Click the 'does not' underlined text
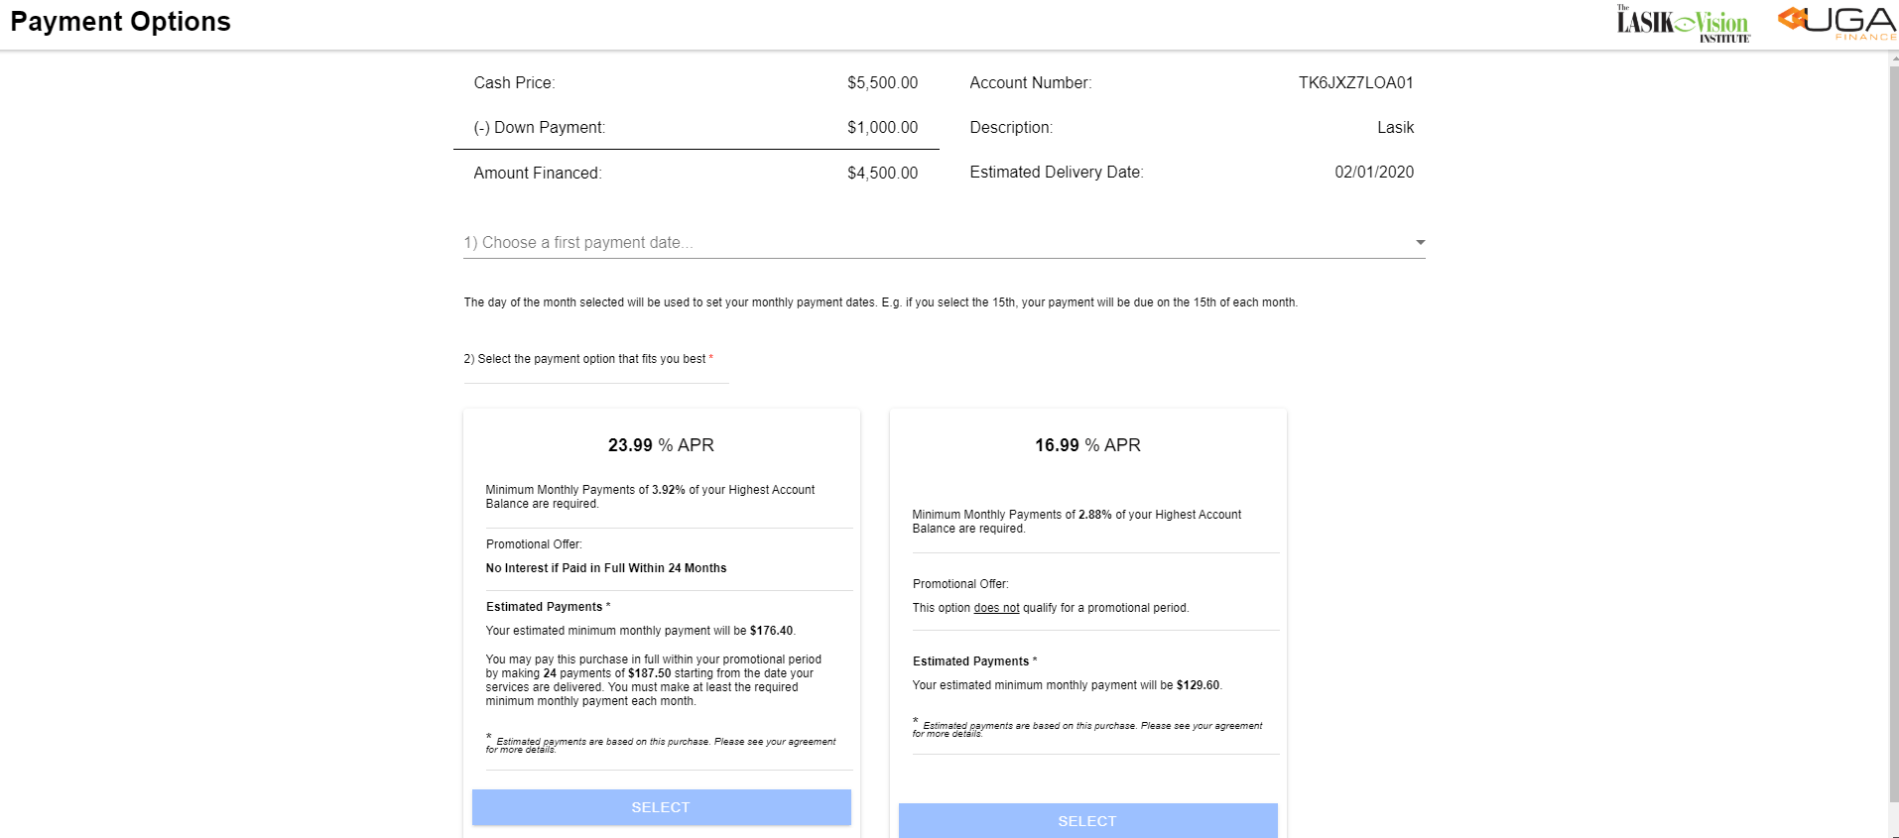The height and width of the screenshot is (838, 1899). pos(996,608)
